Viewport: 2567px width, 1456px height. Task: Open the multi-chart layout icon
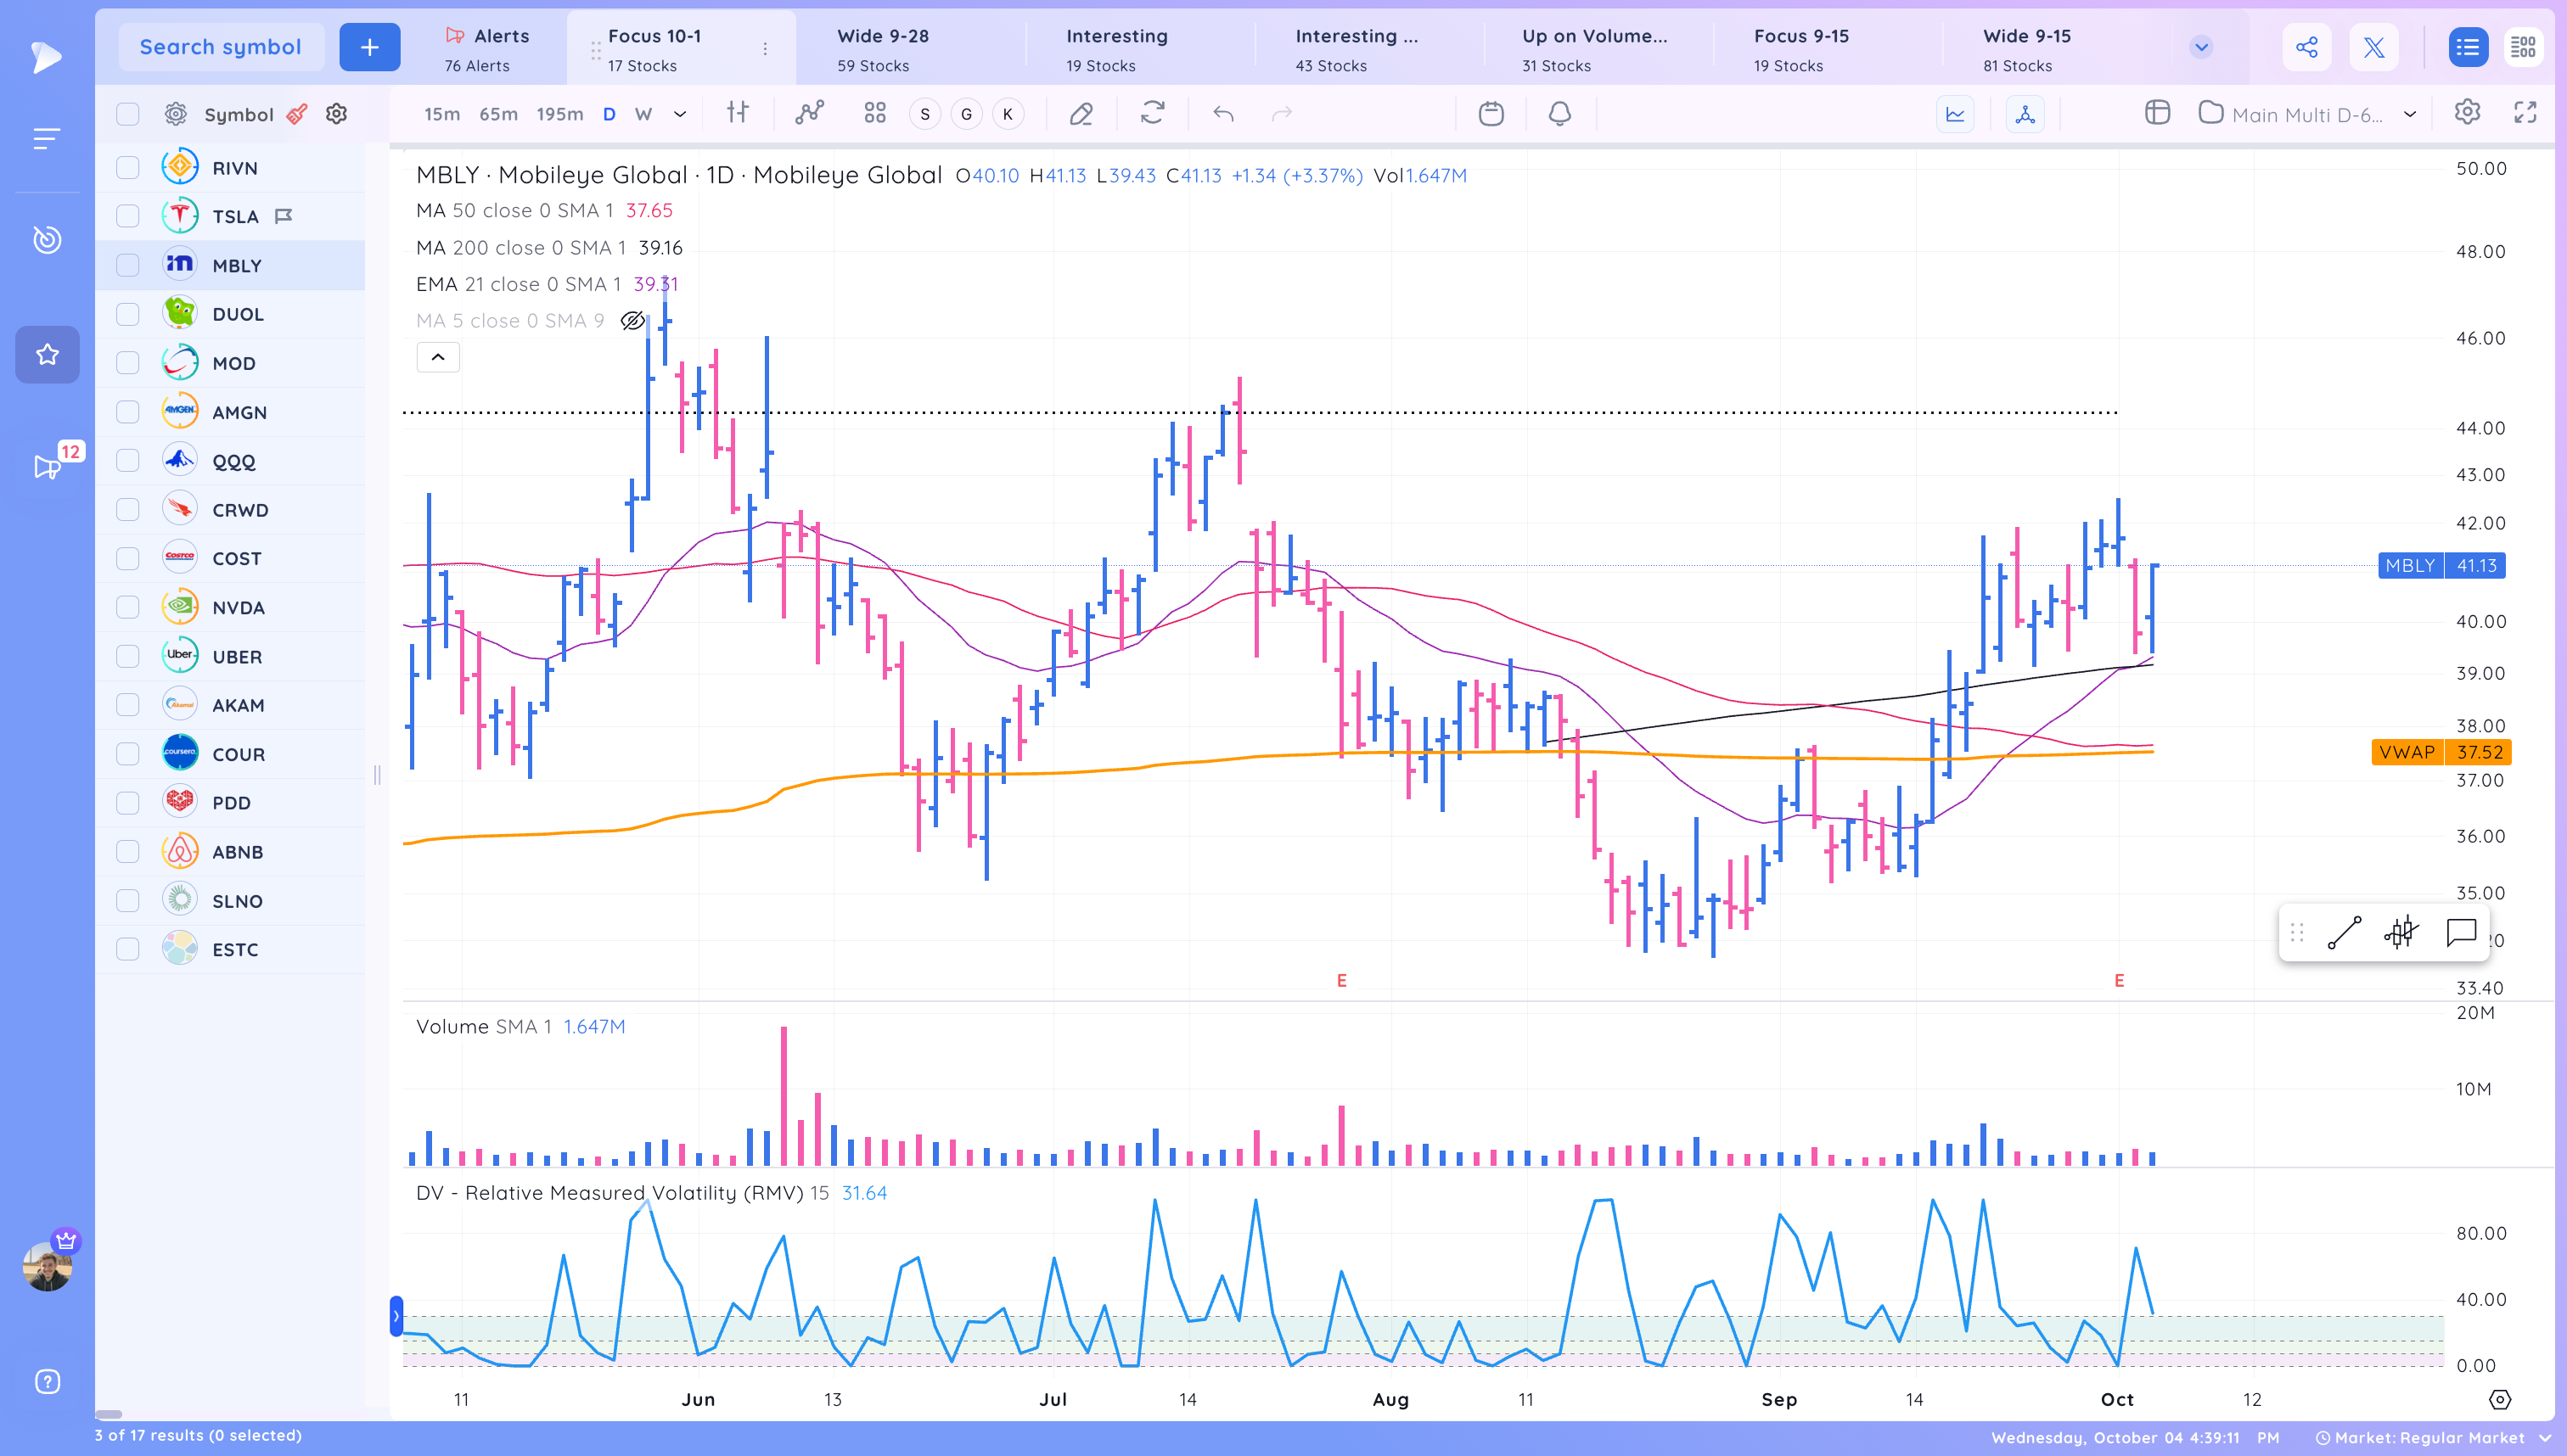[x=875, y=113]
